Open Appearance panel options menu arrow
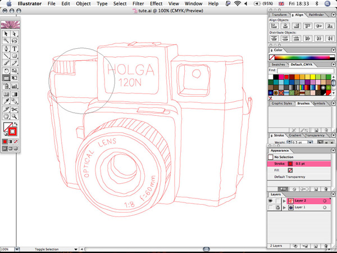337x253 pixels. click(334, 150)
